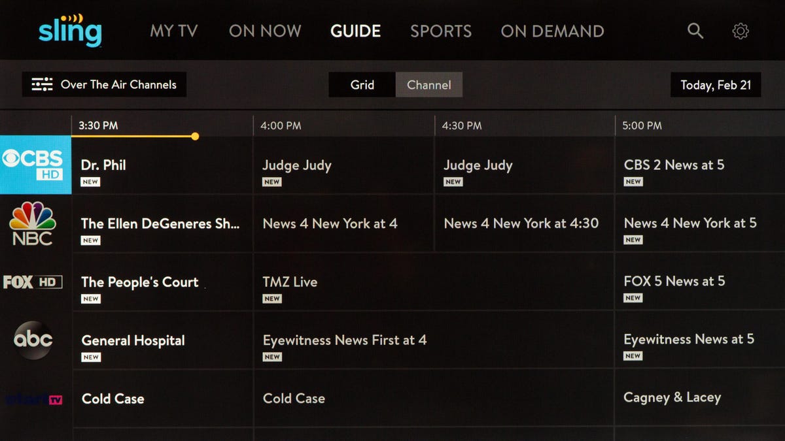Select the FOX HD channel logo
Viewport: 785px width, 441px height.
pos(33,282)
